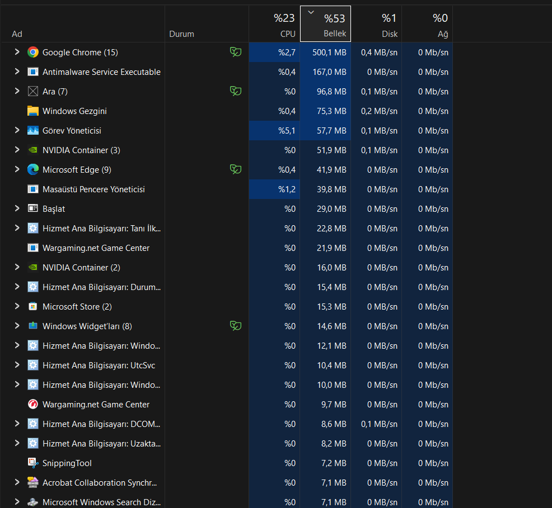
Task: Sort by the Bellek column header
Action: click(x=325, y=24)
